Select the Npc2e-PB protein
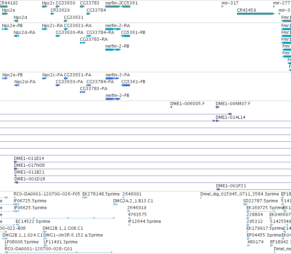The width and height of the screenshot is (291, 254). [5, 78]
